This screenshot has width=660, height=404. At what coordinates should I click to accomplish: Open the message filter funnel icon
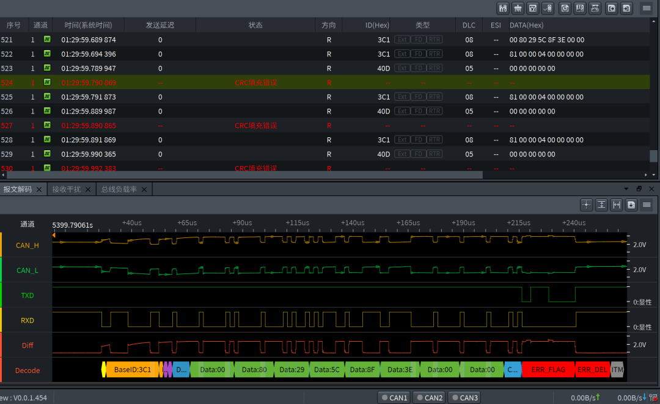point(533,9)
